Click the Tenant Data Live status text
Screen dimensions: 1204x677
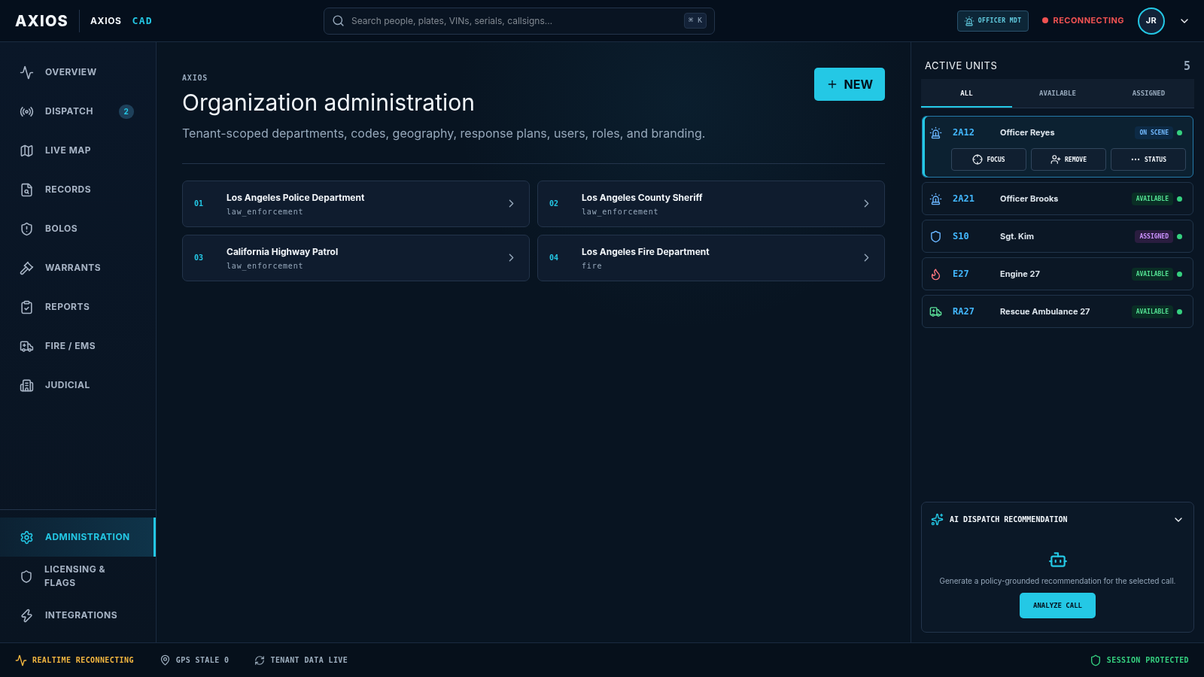tap(309, 660)
